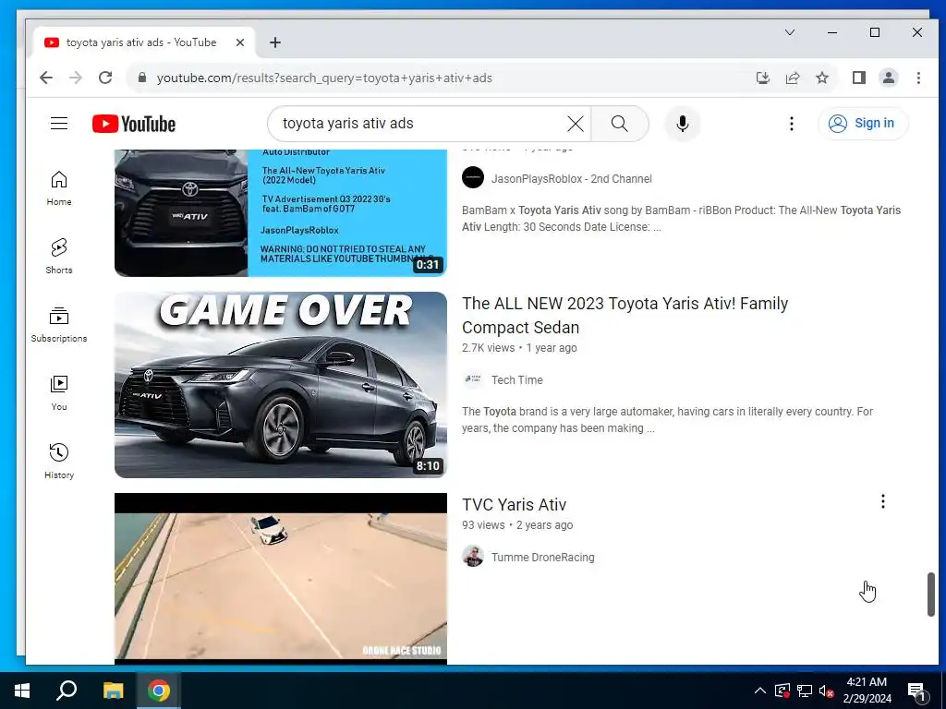This screenshot has width=946, height=709.
Task: Click the BamBam x Toyota Yaris Ativ description
Action: point(681,218)
